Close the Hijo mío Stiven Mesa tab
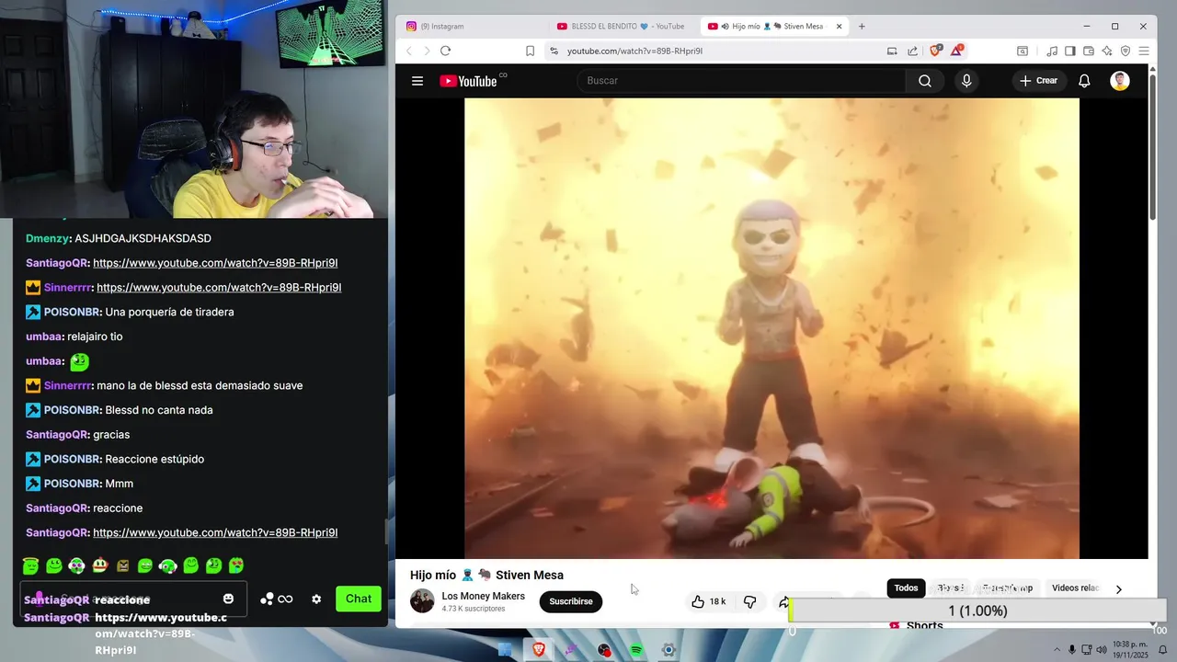The image size is (1177, 662). tap(839, 26)
